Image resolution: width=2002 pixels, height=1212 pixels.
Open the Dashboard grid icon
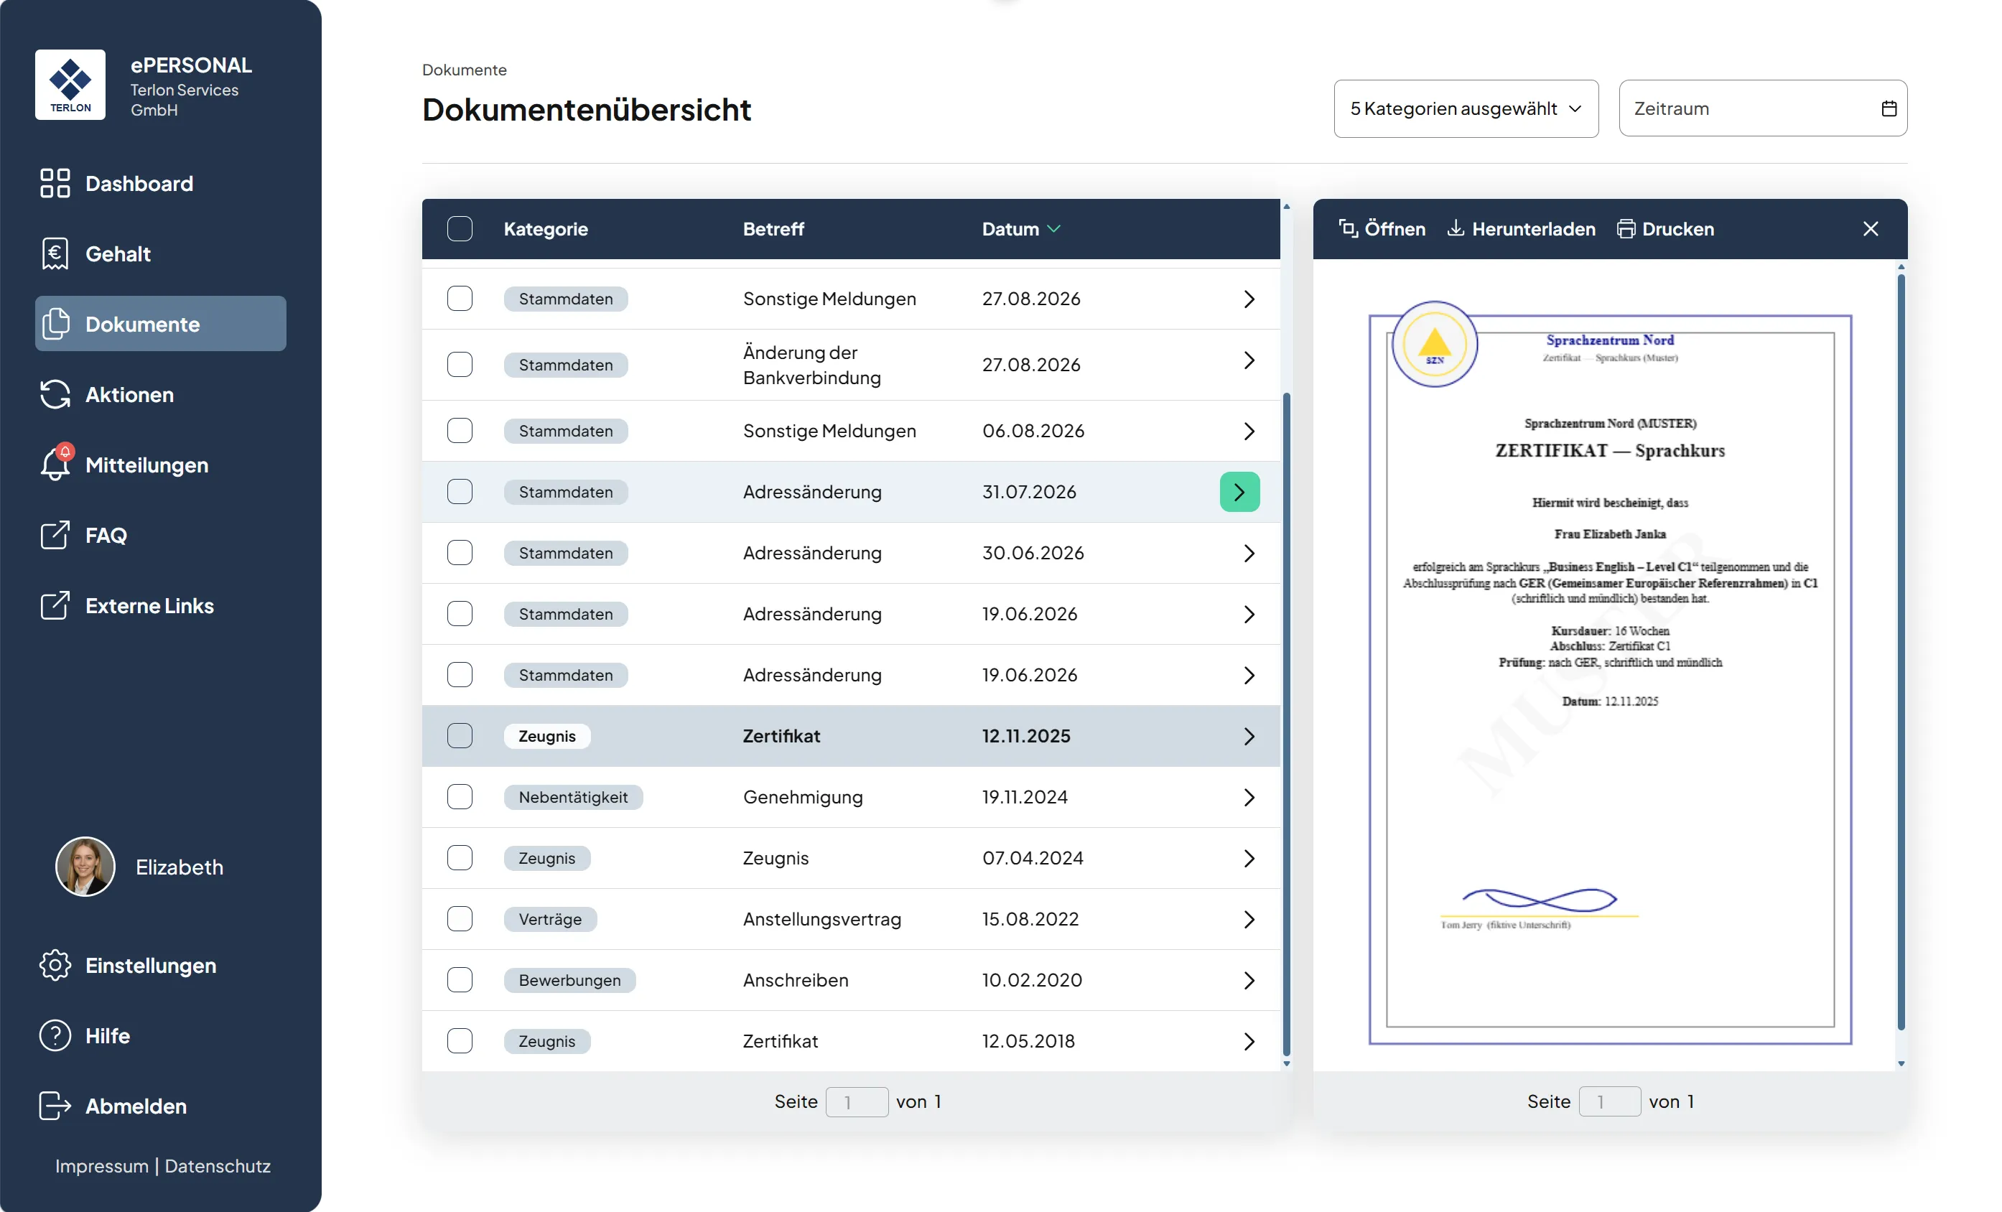pyautogui.click(x=55, y=184)
